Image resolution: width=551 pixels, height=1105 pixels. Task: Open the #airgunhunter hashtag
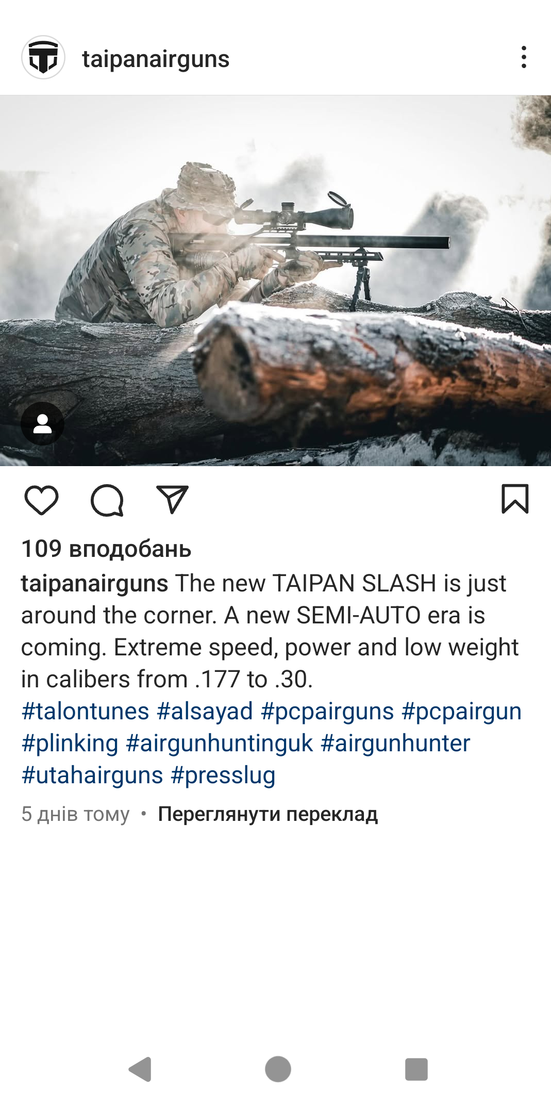pos(395,743)
